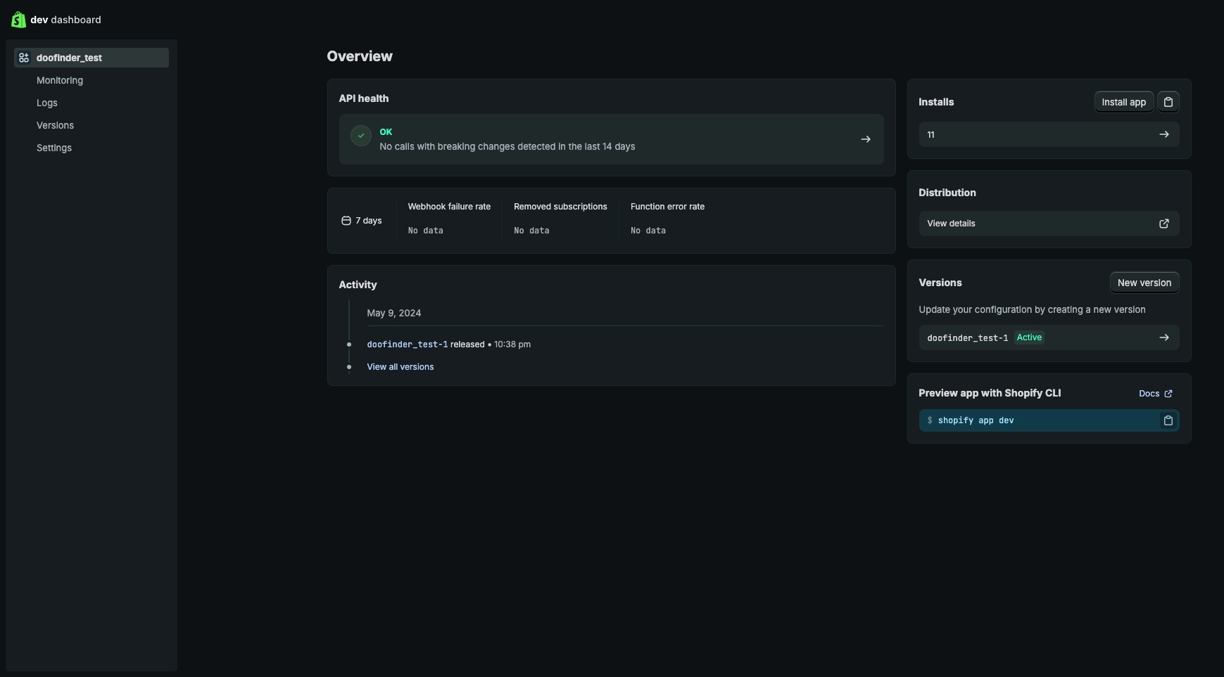Image resolution: width=1224 pixels, height=677 pixels.
Task: Click the green OK checkmark icon
Action: click(x=361, y=136)
